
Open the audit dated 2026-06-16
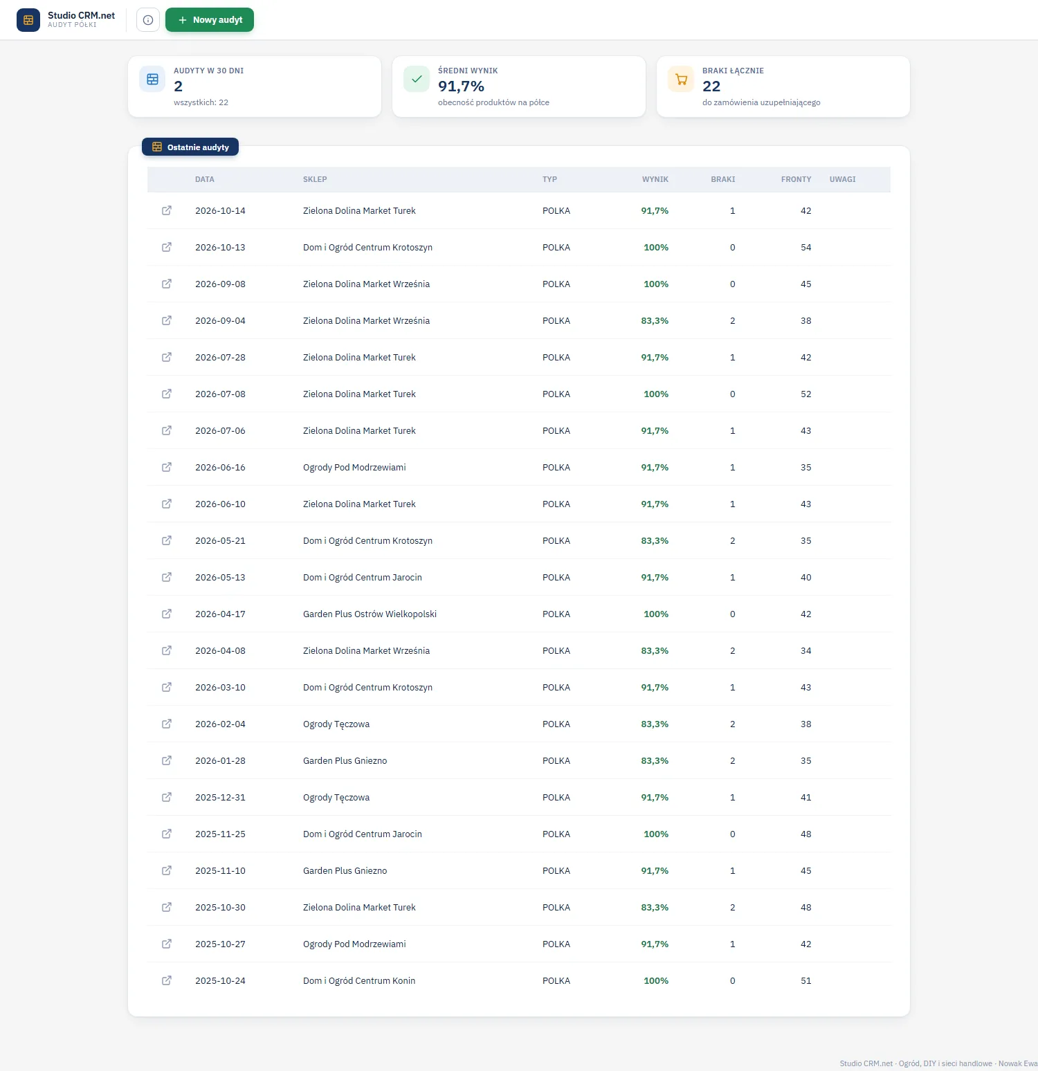point(167,467)
